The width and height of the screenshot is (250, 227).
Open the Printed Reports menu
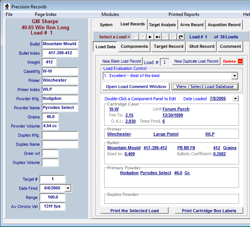[x=184, y=14]
